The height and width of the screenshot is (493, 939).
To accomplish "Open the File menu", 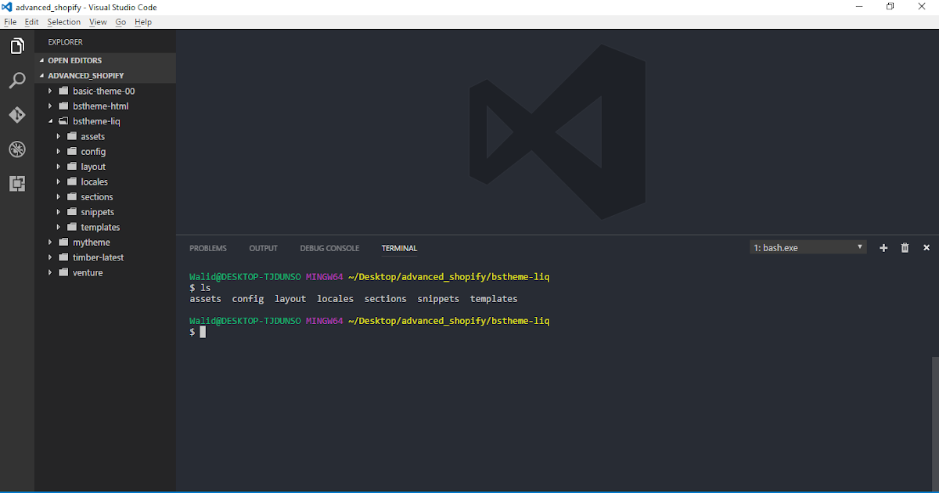I will click(x=10, y=22).
